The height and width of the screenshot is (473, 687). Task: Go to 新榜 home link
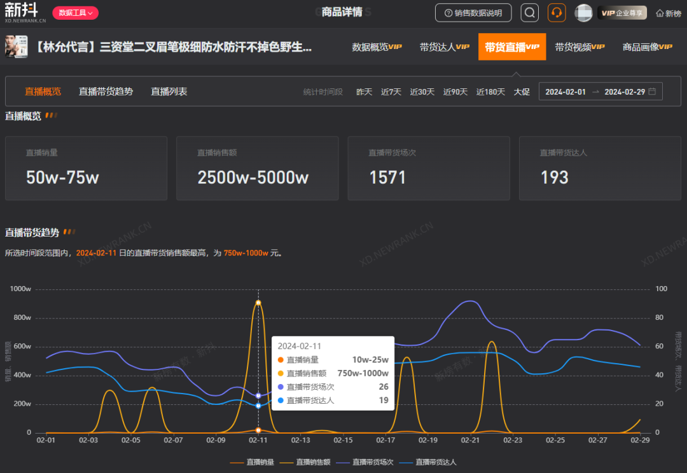669,13
